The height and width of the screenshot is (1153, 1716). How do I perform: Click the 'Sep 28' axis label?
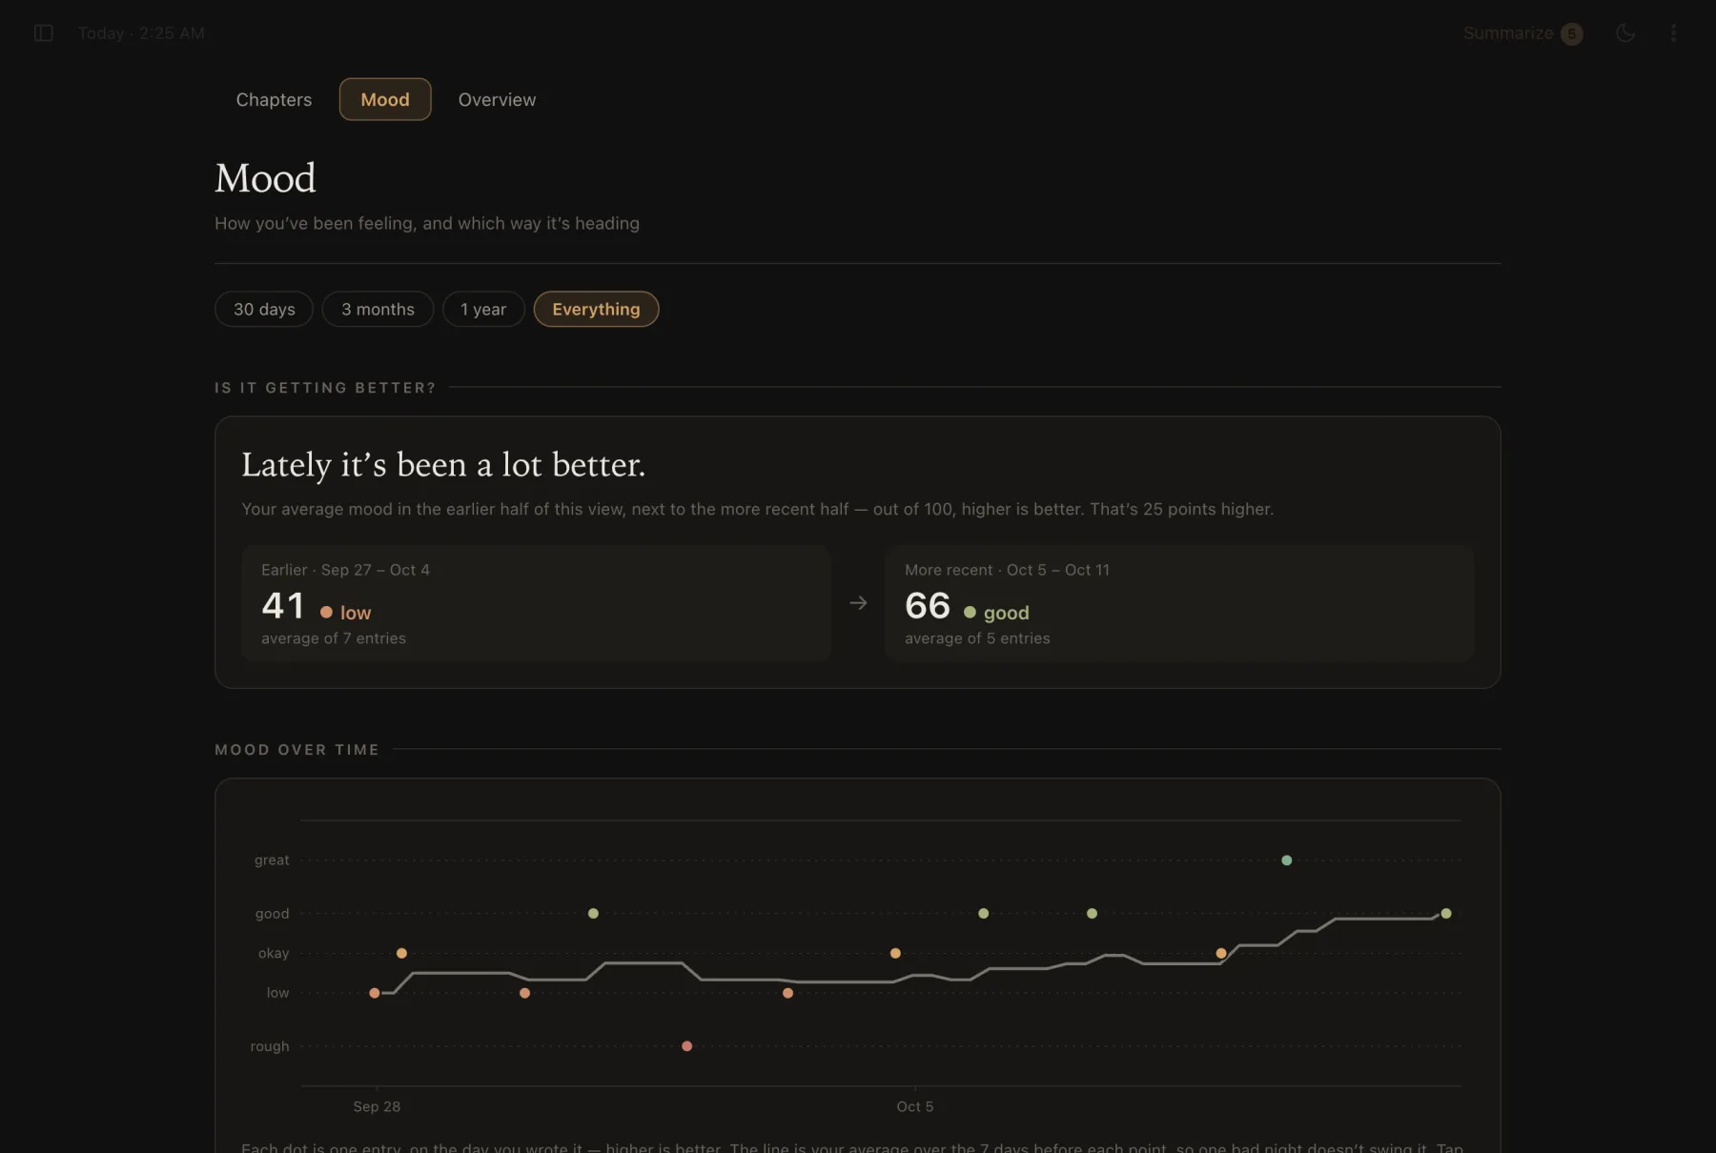pos(377,1106)
